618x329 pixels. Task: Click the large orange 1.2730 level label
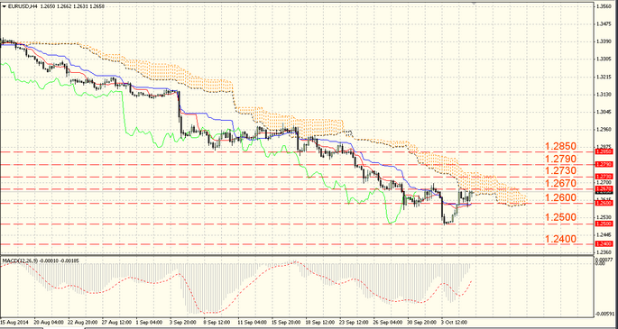coord(561,170)
